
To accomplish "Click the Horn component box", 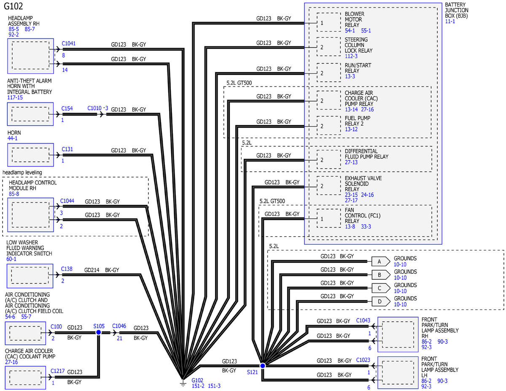I will pyautogui.click(x=30, y=155).
